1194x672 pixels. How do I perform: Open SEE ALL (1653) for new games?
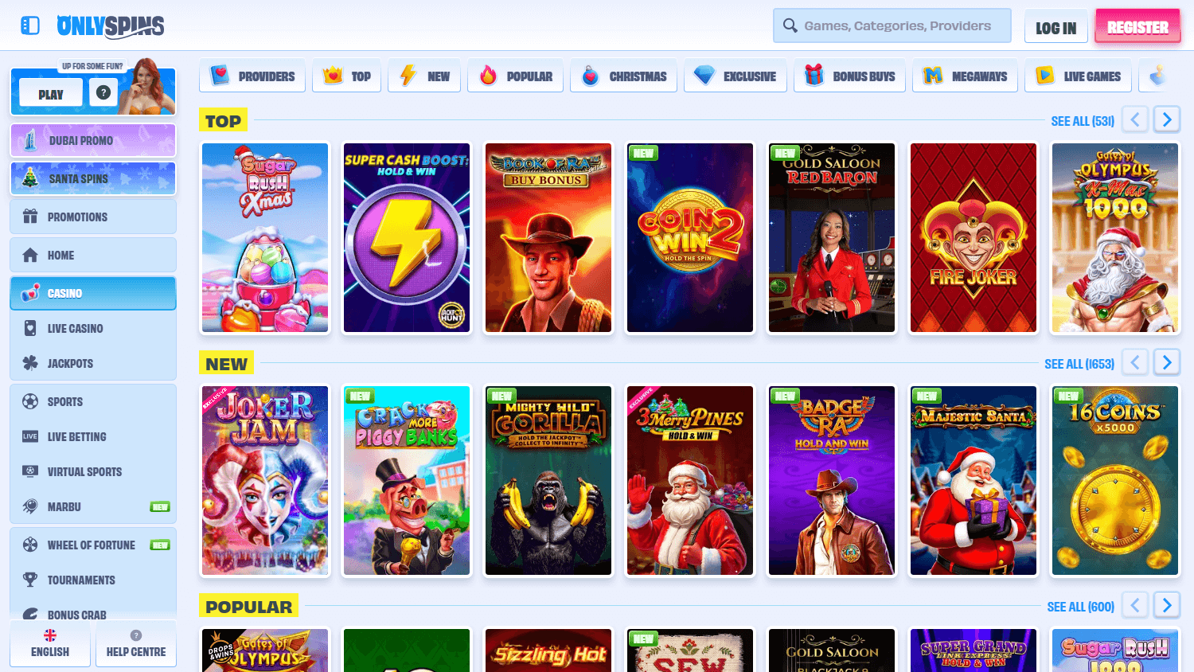pyautogui.click(x=1079, y=363)
